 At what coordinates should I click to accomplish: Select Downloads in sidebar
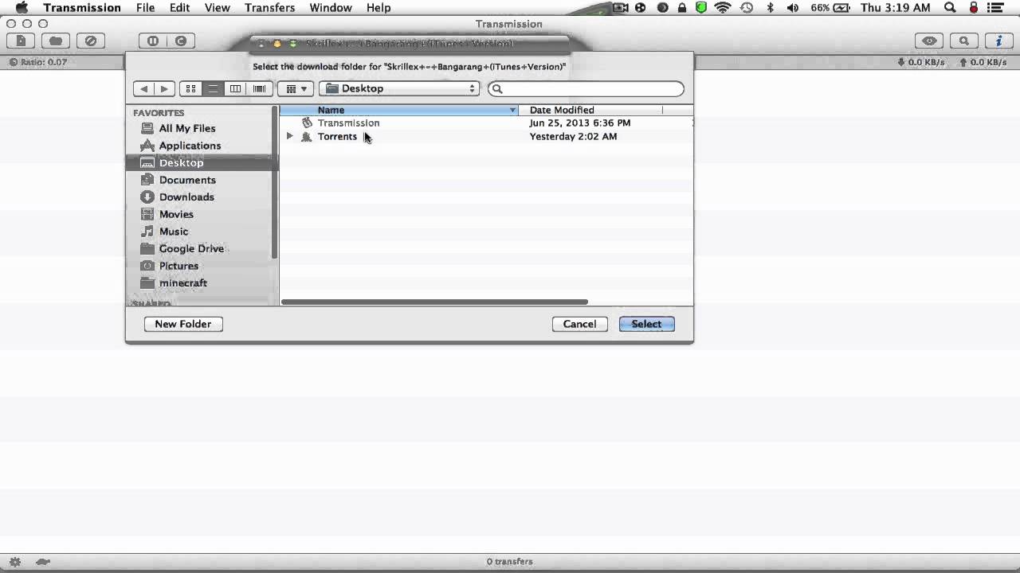tap(186, 197)
